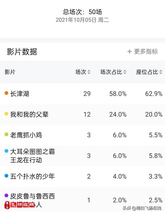The image size is (165, 214).
Task: Click the yellow dot for 我和我的父辈
Action: [6, 114]
